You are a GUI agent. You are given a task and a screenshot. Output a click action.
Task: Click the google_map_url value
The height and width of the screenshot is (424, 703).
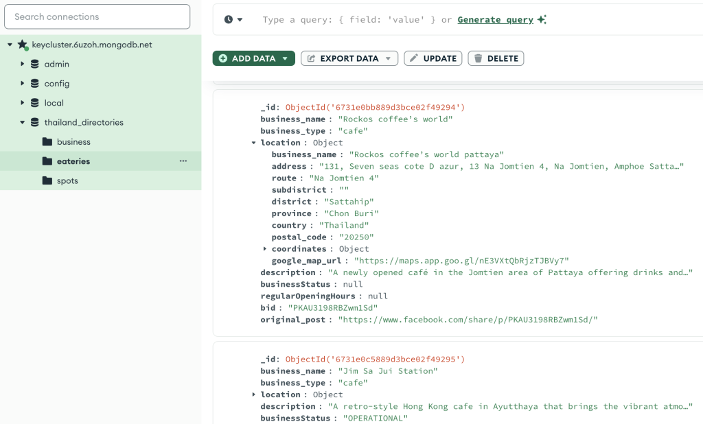[x=461, y=261]
